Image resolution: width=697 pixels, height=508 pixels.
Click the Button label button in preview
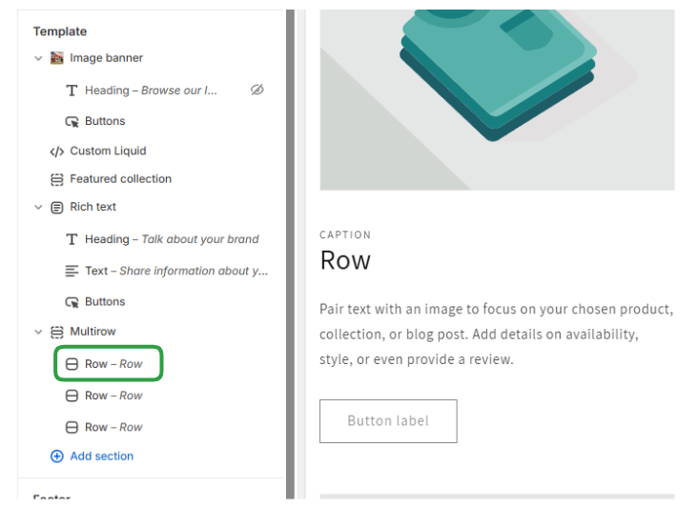(x=388, y=420)
